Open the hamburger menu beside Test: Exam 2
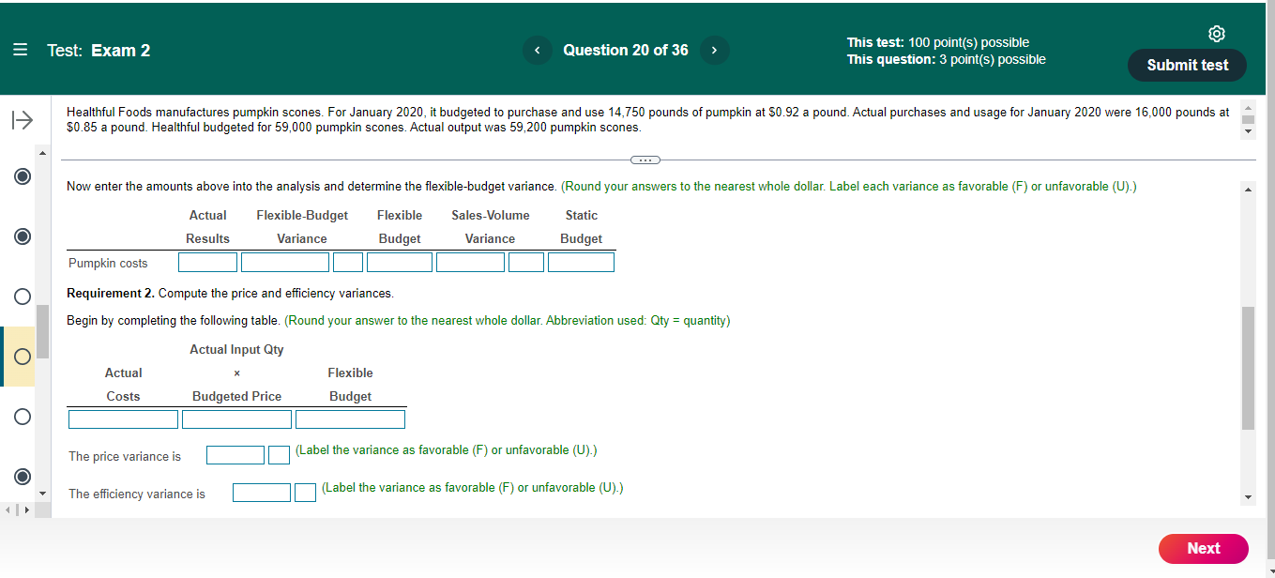Image resolution: width=1275 pixels, height=578 pixels. coord(20,50)
